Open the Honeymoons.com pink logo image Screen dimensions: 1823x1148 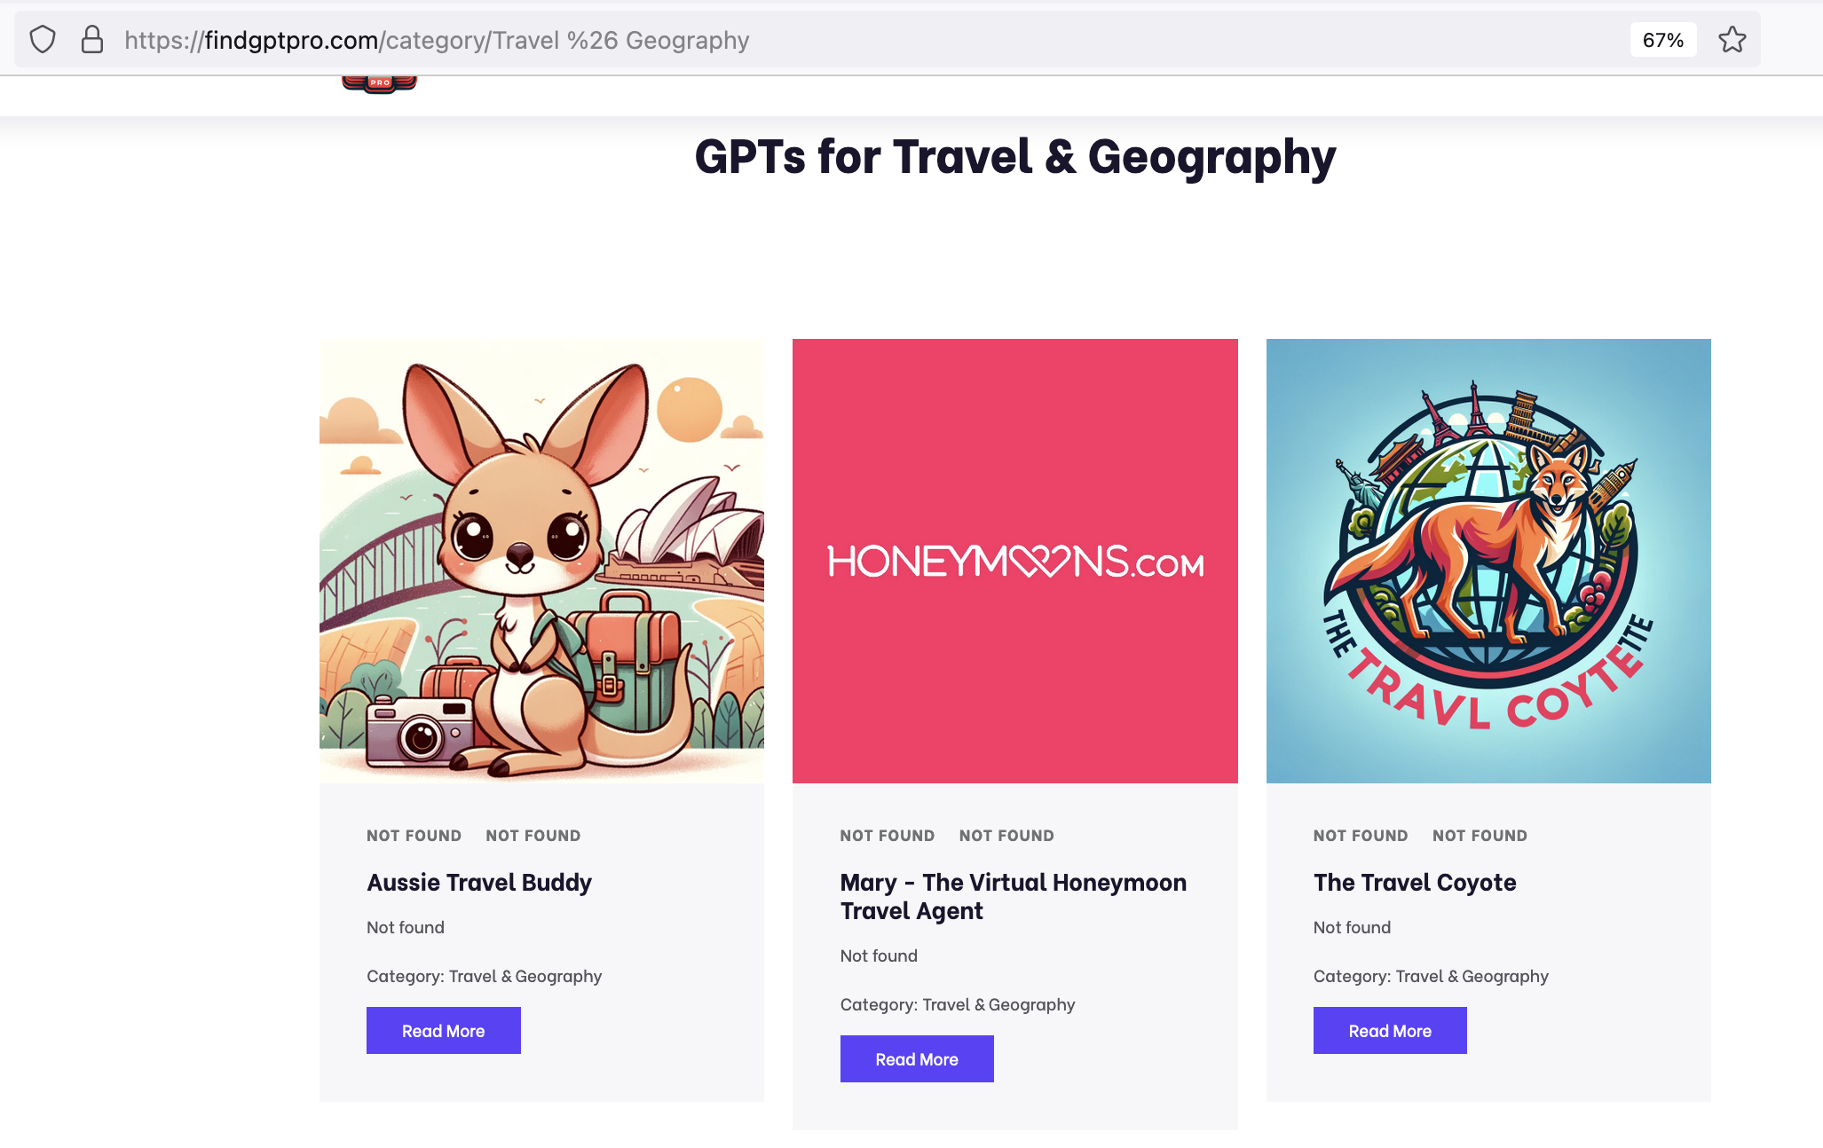tap(1014, 561)
